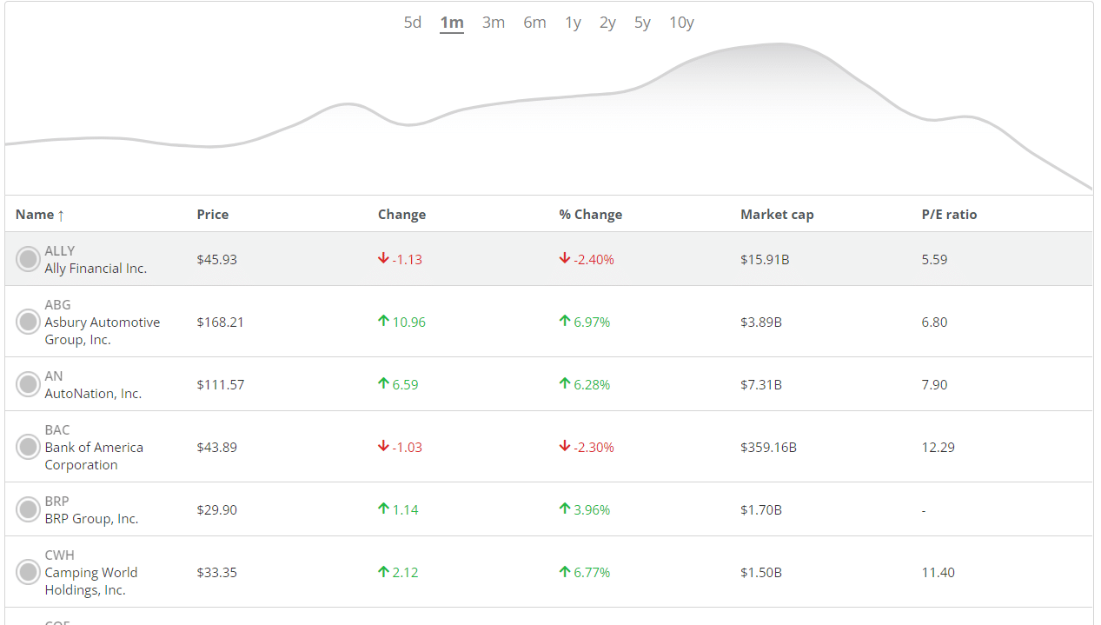Select the BAC row radio button
1101x625 pixels.
tap(29, 447)
